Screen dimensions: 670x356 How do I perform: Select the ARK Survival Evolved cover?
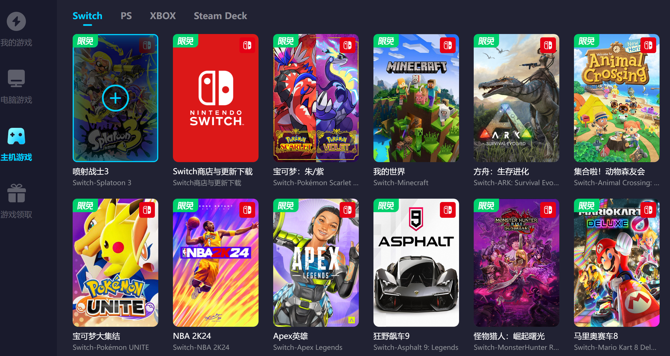point(517,98)
